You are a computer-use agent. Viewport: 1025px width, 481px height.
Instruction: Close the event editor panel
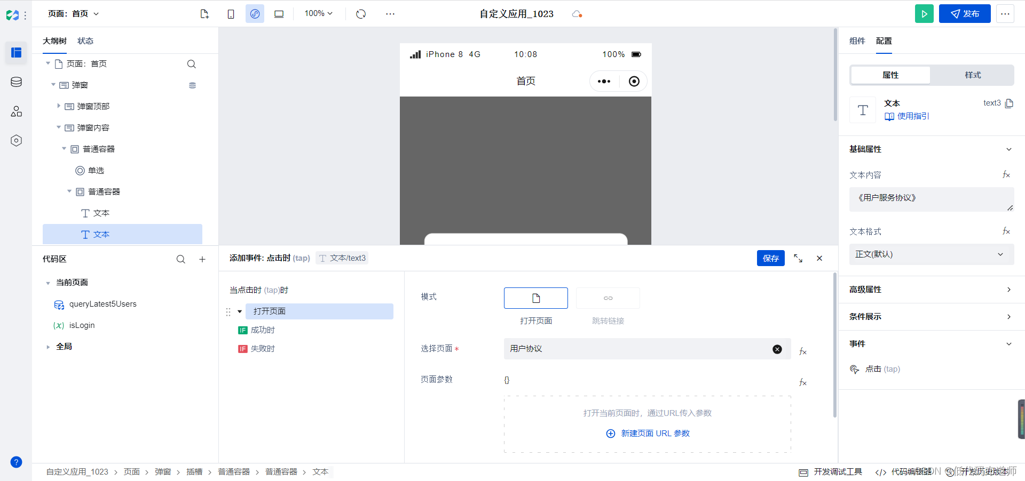tap(819, 258)
